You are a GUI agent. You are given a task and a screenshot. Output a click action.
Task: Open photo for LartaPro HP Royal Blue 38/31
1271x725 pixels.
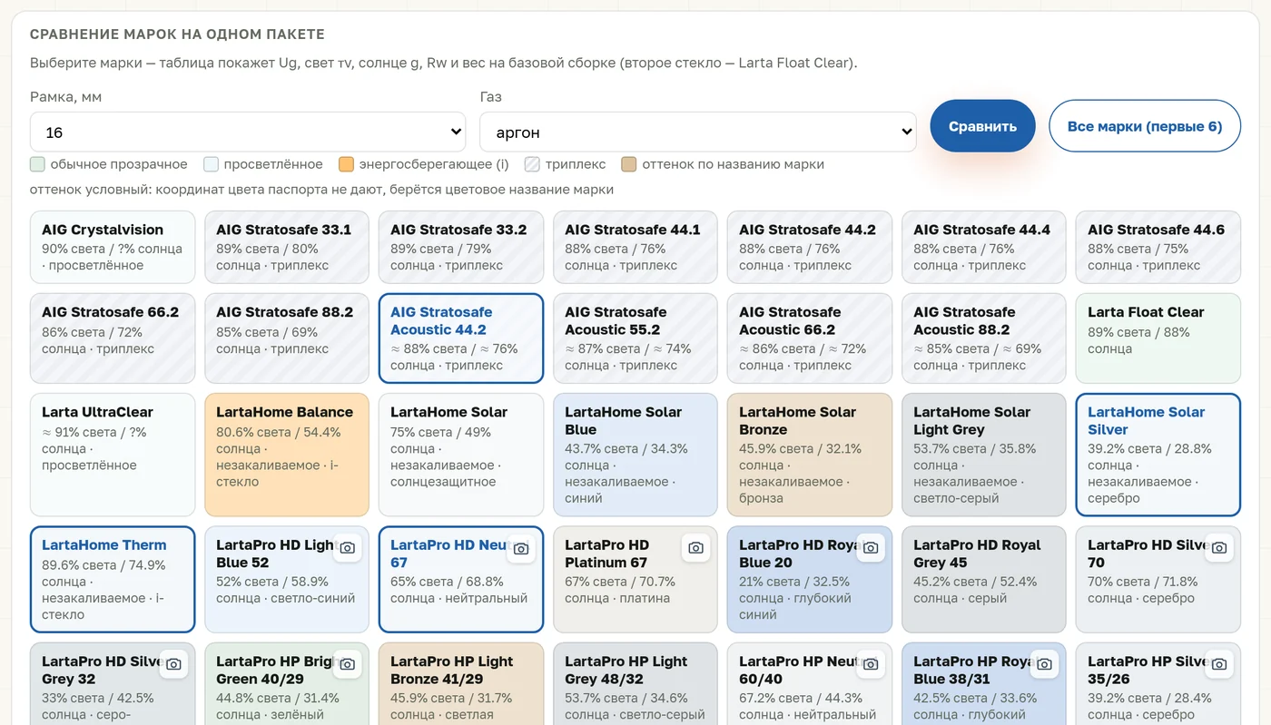(x=1044, y=664)
